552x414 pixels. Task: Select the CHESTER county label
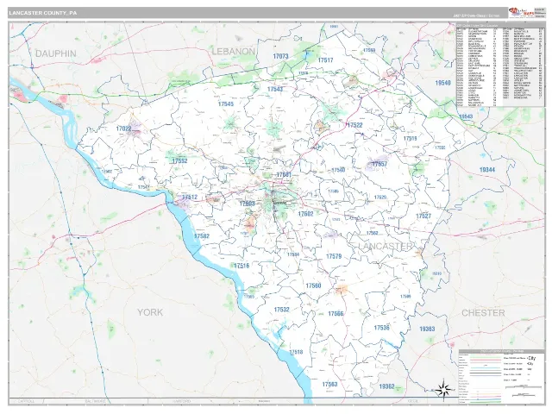click(483, 313)
